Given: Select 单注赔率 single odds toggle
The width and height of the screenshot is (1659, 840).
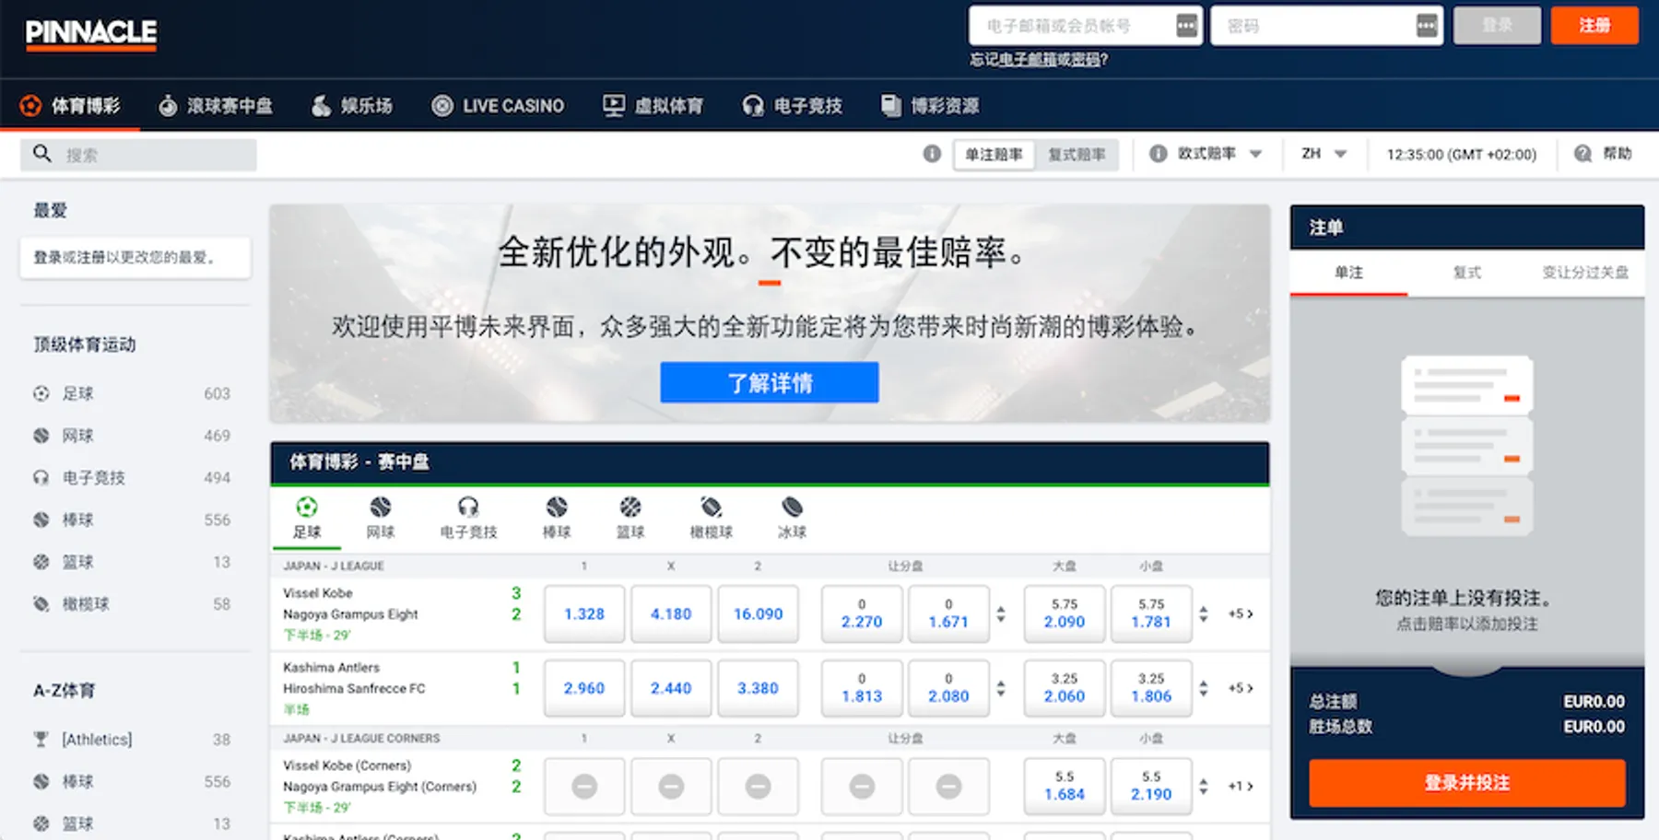Looking at the screenshot, I should pos(994,155).
